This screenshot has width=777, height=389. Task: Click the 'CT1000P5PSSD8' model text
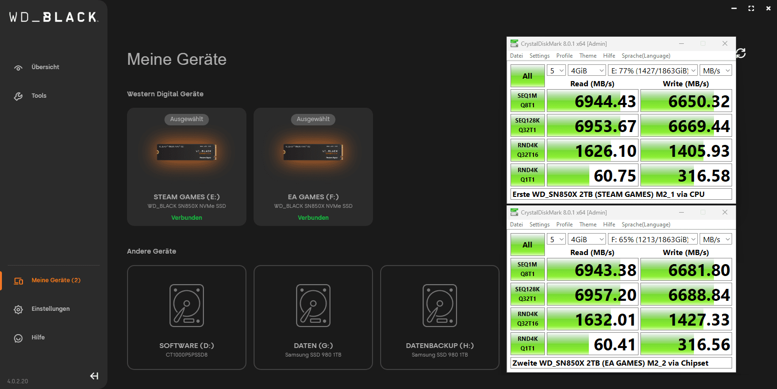[x=187, y=355]
